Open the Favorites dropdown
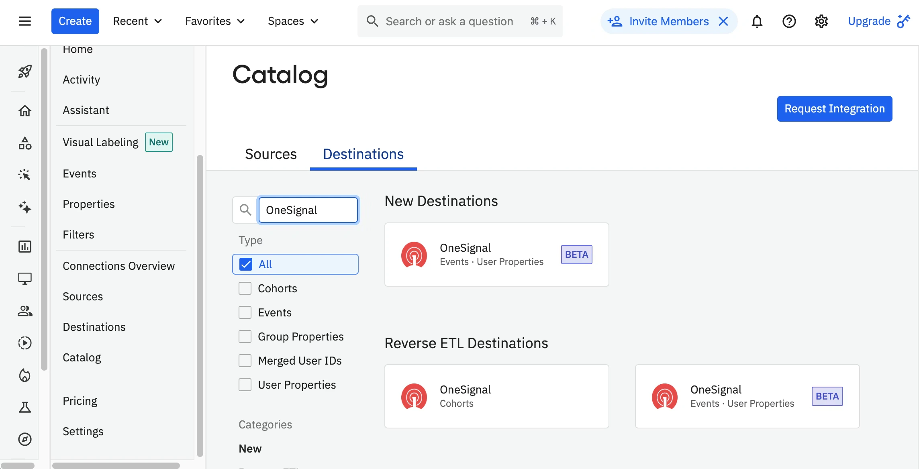This screenshot has height=469, width=919. 214,21
